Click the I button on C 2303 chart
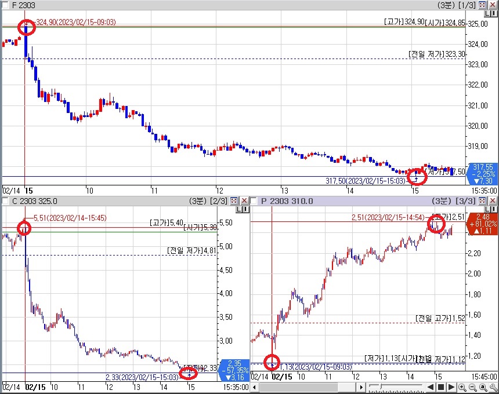The width and height of the screenshot is (499, 394). (x=245, y=209)
